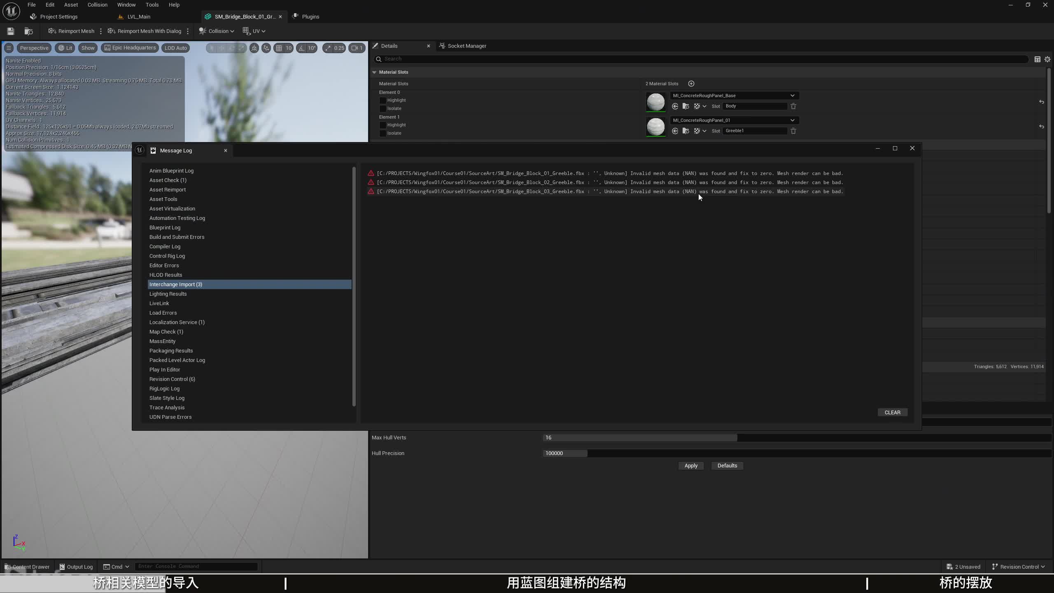Select the Revision Control (6) log category
Image resolution: width=1054 pixels, height=593 pixels.
pyautogui.click(x=172, y=379)
